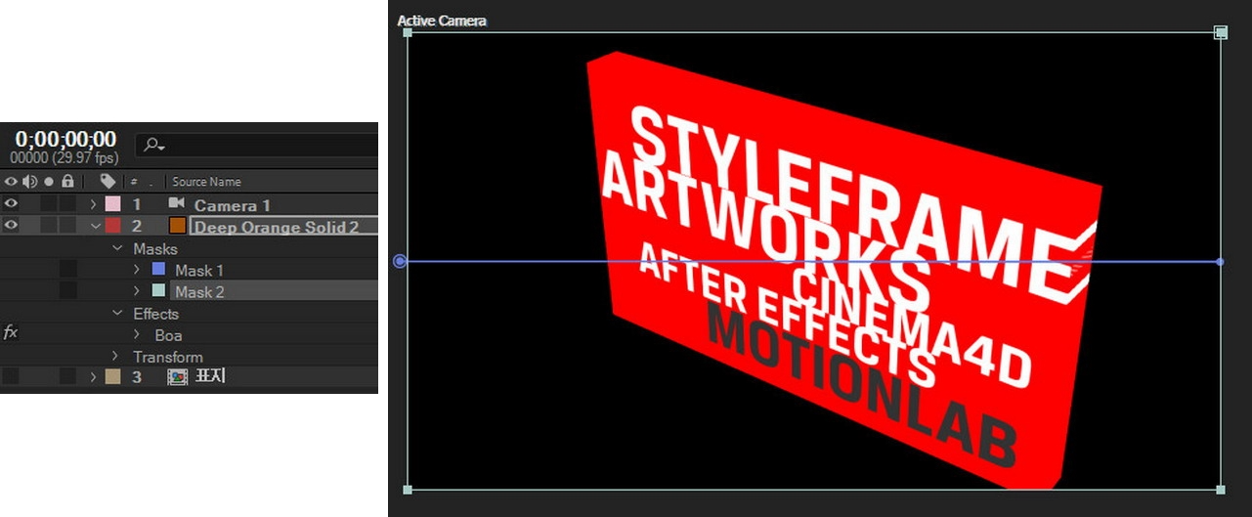Screen dimensions: 1252x517
Task: Collapse the Deep Orange Solid 2 layer
Action: pyautogui.click(x=94, y=226)
